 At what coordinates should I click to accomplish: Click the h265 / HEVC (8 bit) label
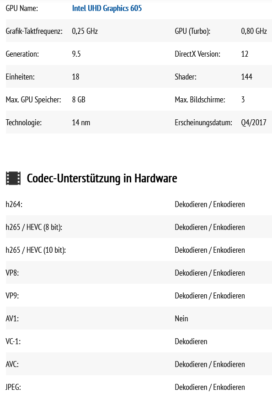[x=34, y=227]
